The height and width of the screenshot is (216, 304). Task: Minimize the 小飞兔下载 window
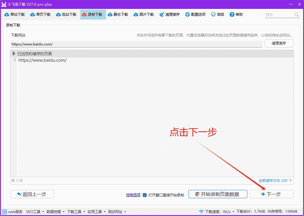click(x=291, y=4)
